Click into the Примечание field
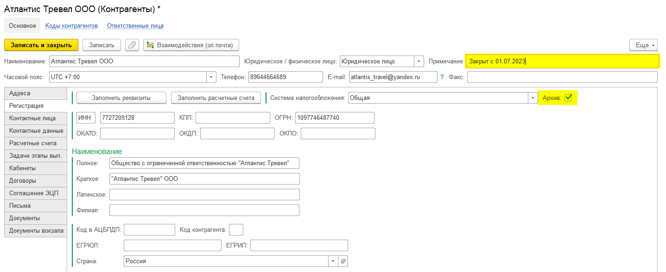The width and height of the screenshot is (666, 272). [x=562, y=61]
